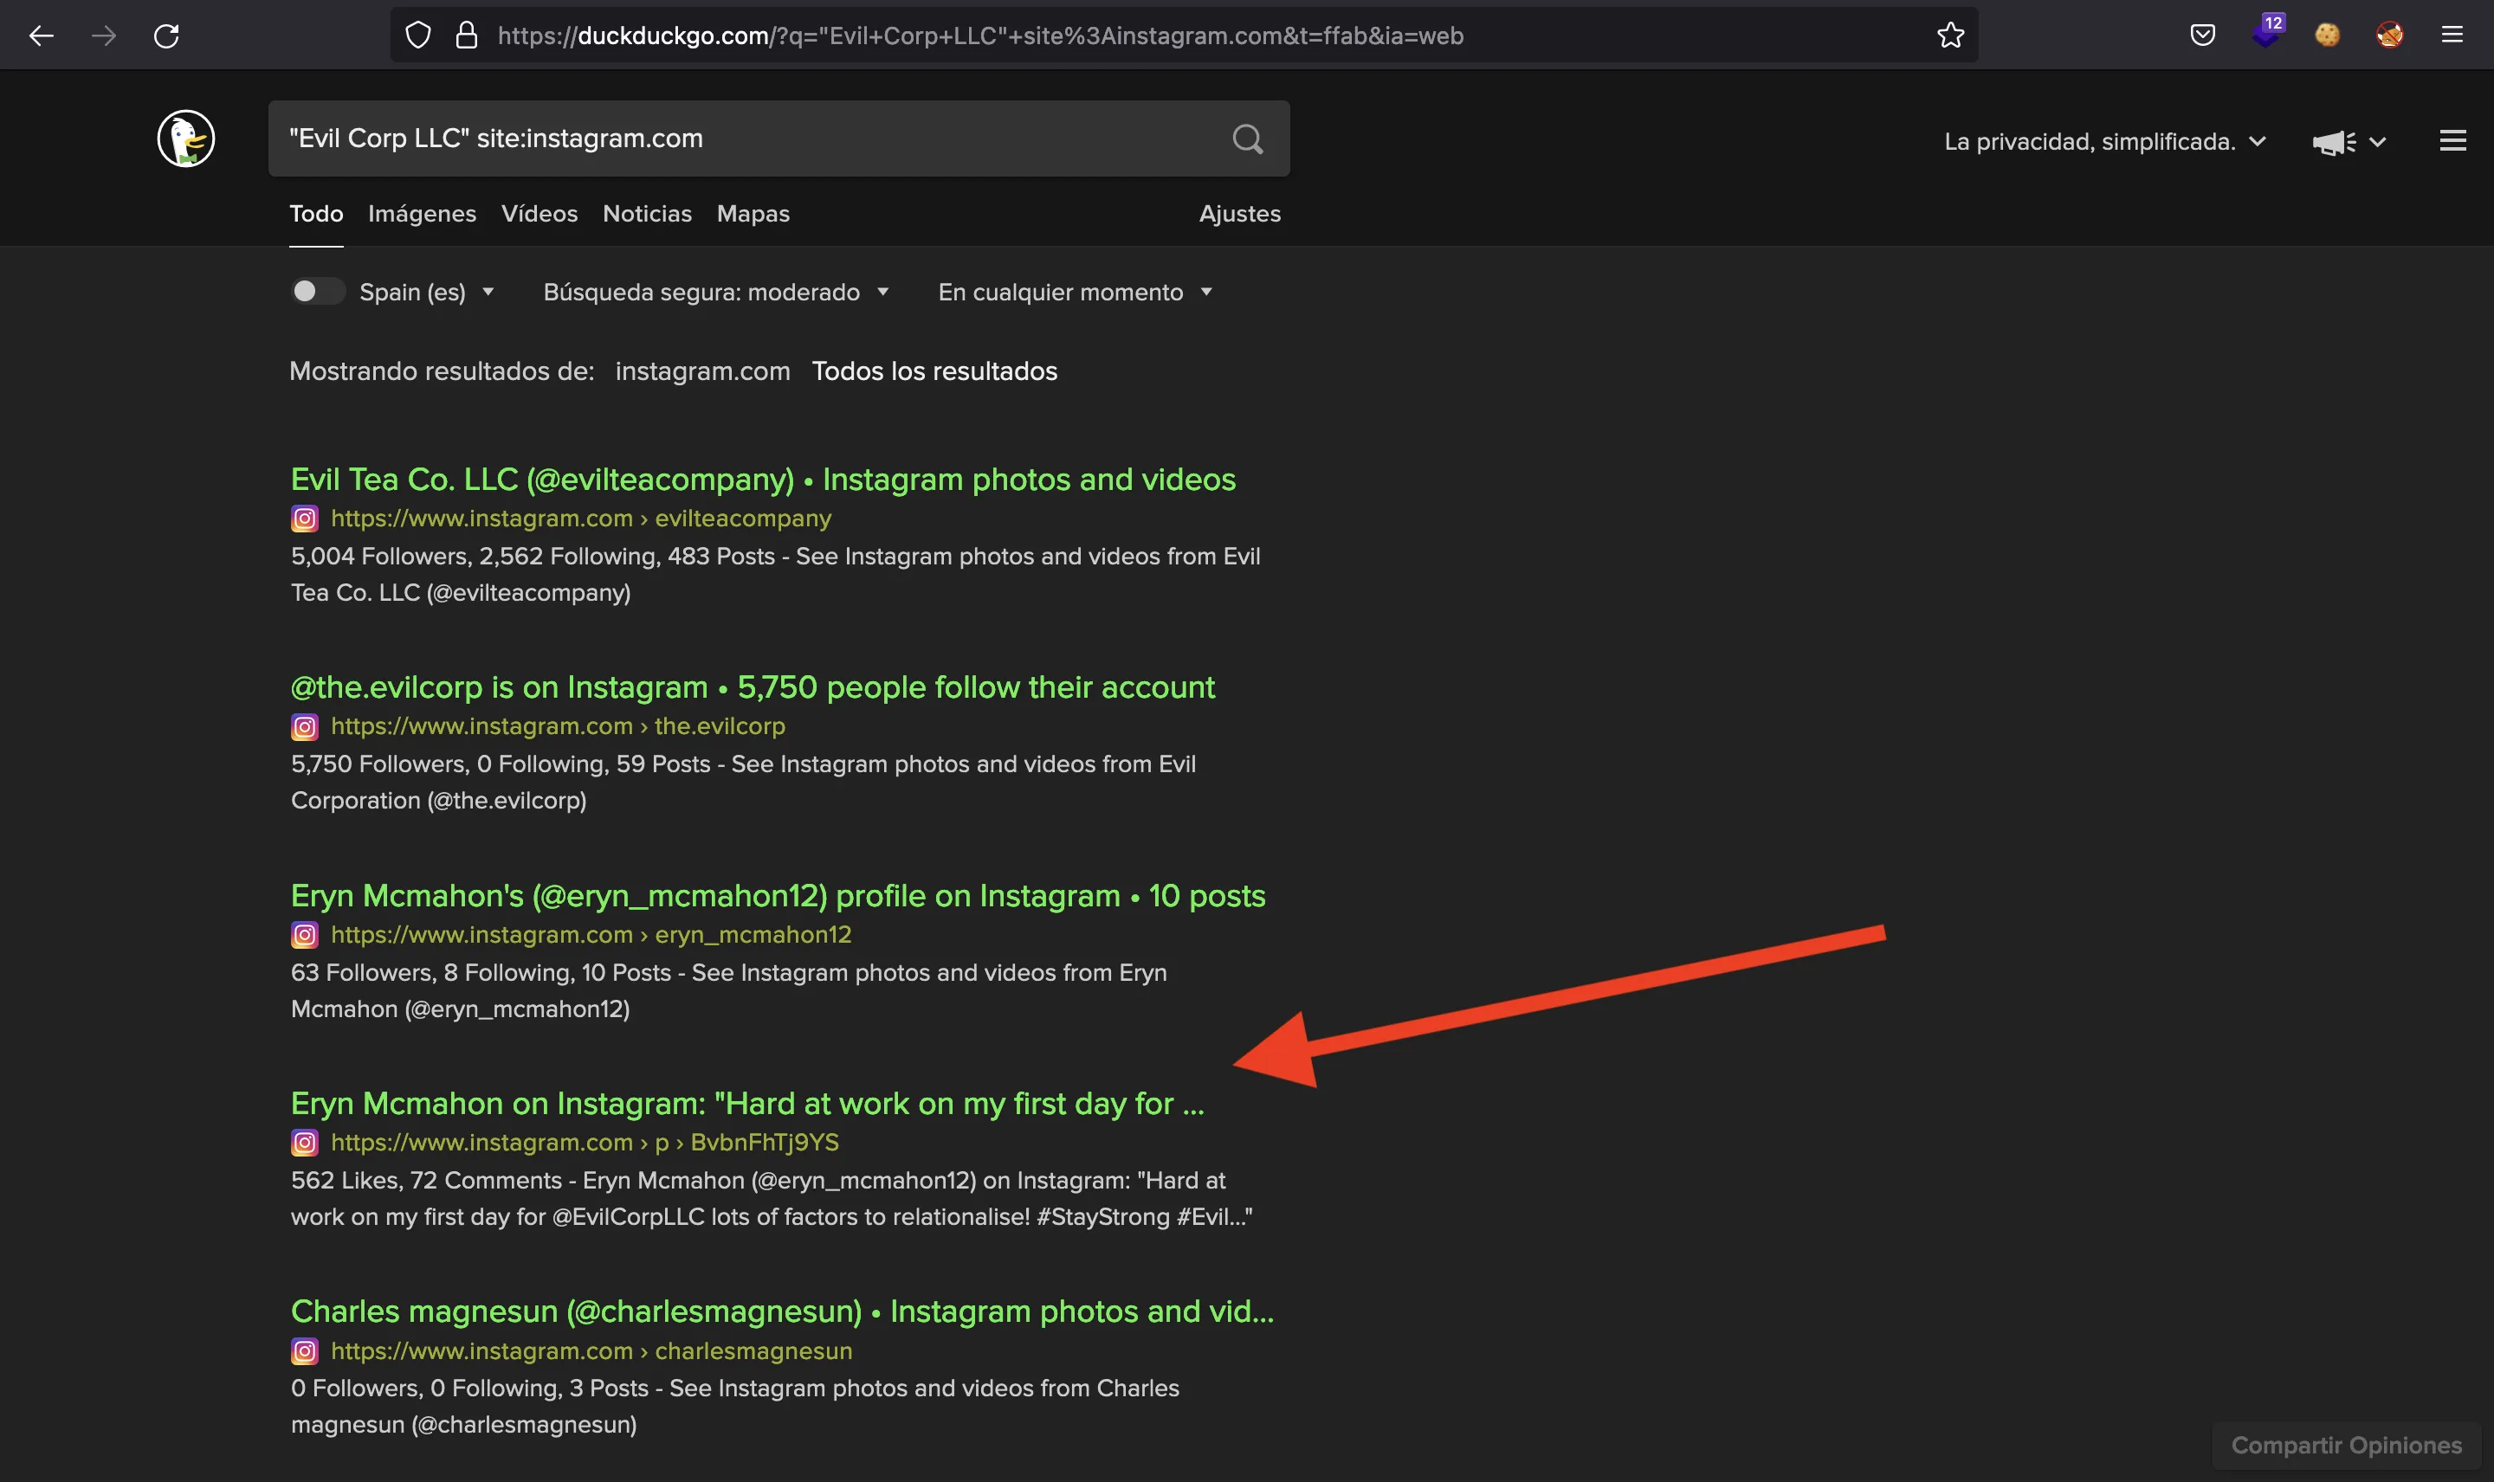Bookmark the page with the star icon
The height and width of the screenshot is (1482, 2494).
point(1951,36)
